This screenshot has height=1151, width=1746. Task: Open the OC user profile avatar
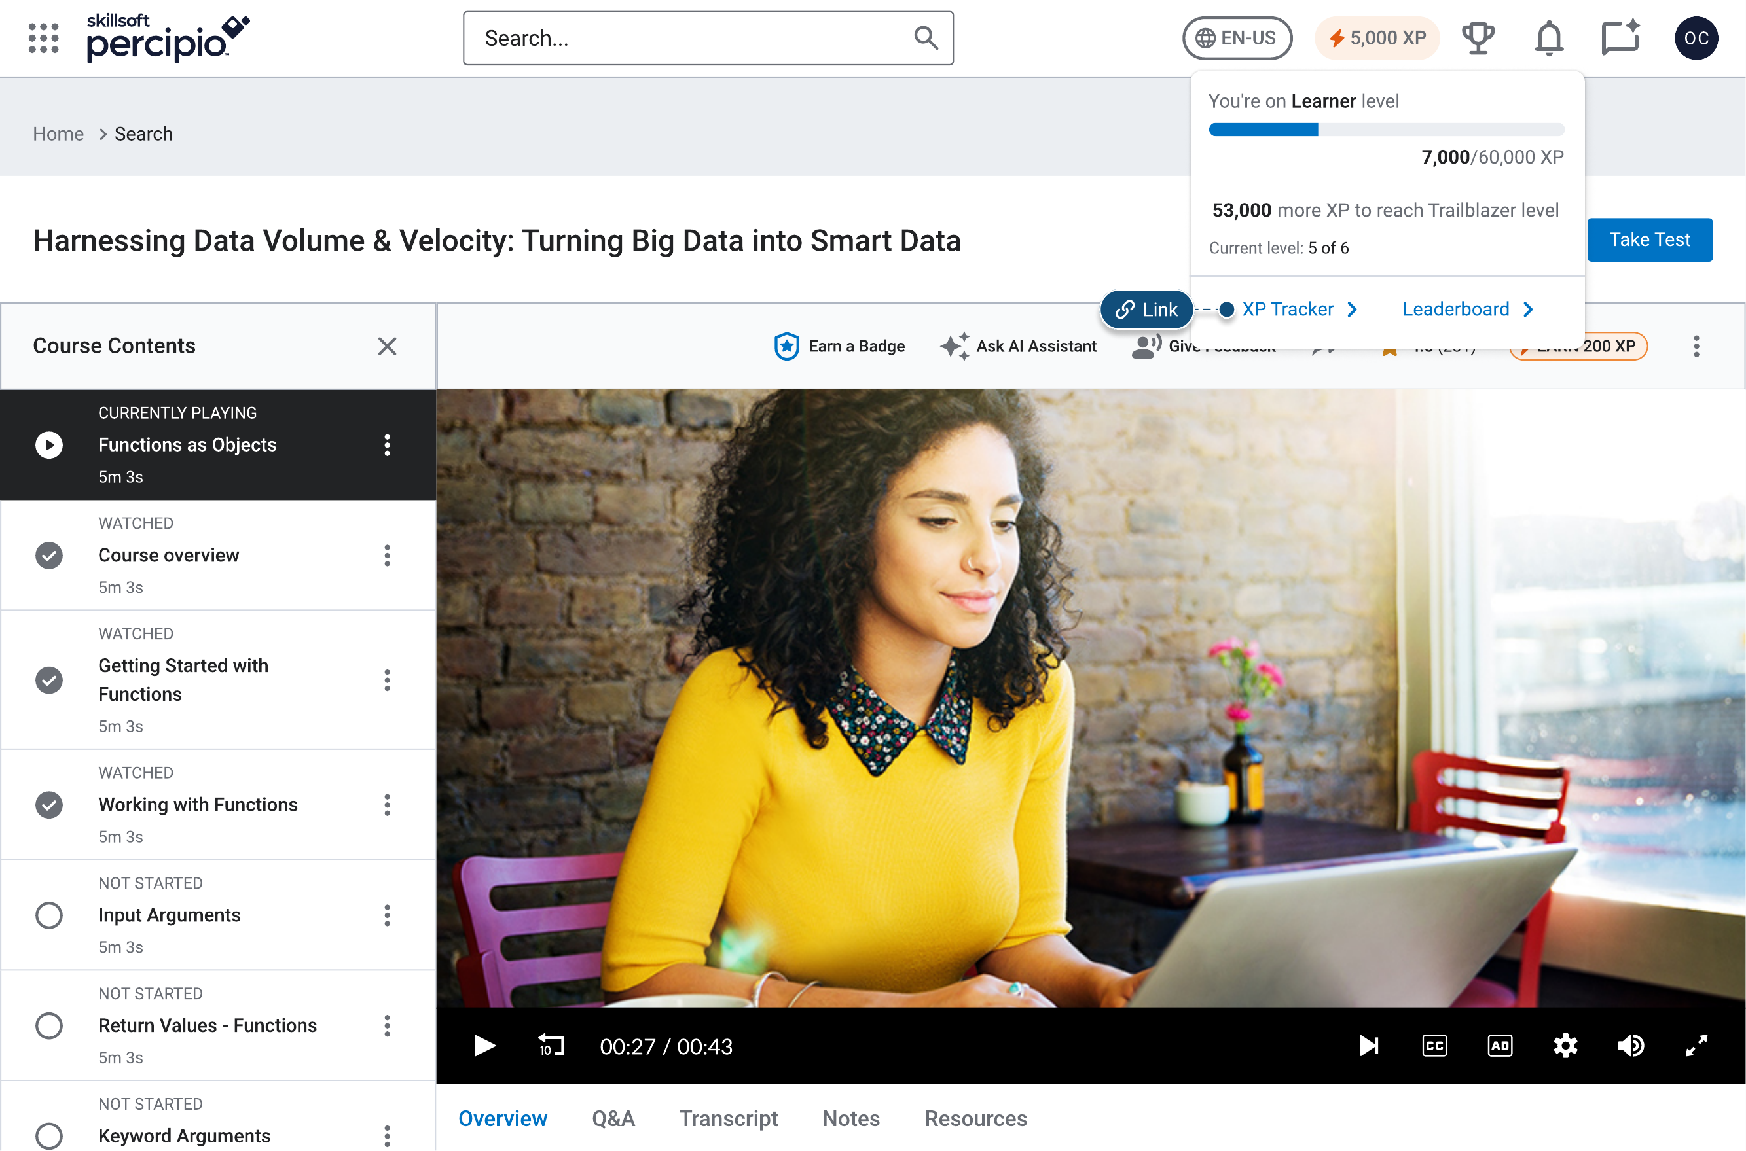coord(1696,38)
